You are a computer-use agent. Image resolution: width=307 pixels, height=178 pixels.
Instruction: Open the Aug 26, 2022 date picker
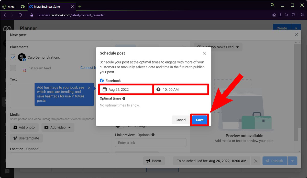(126, 90)
